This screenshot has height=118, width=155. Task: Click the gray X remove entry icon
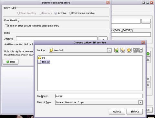148,60
